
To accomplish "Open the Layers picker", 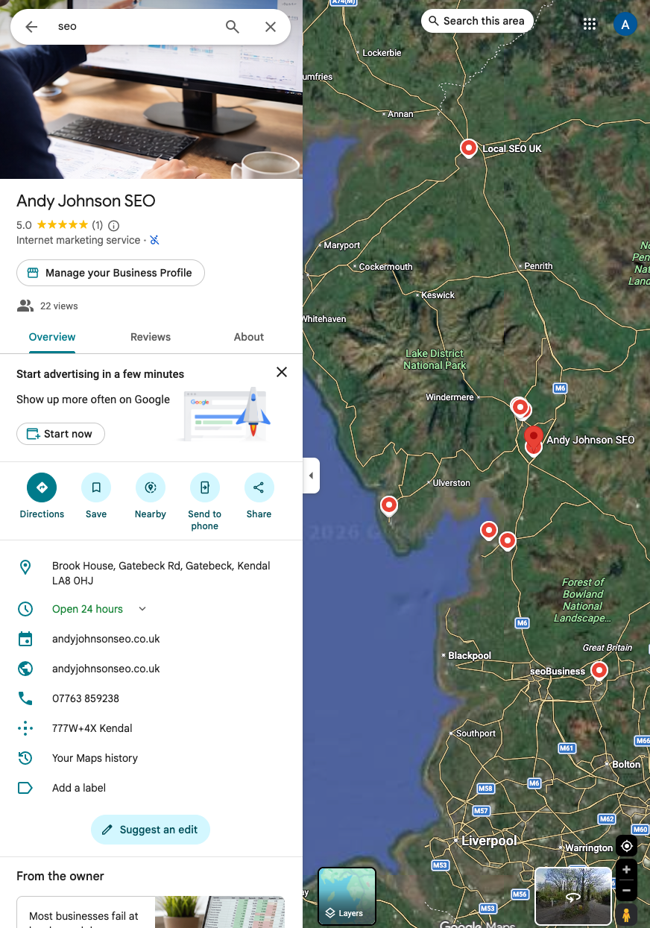I will pyautogui.click(x=347, y=896).
